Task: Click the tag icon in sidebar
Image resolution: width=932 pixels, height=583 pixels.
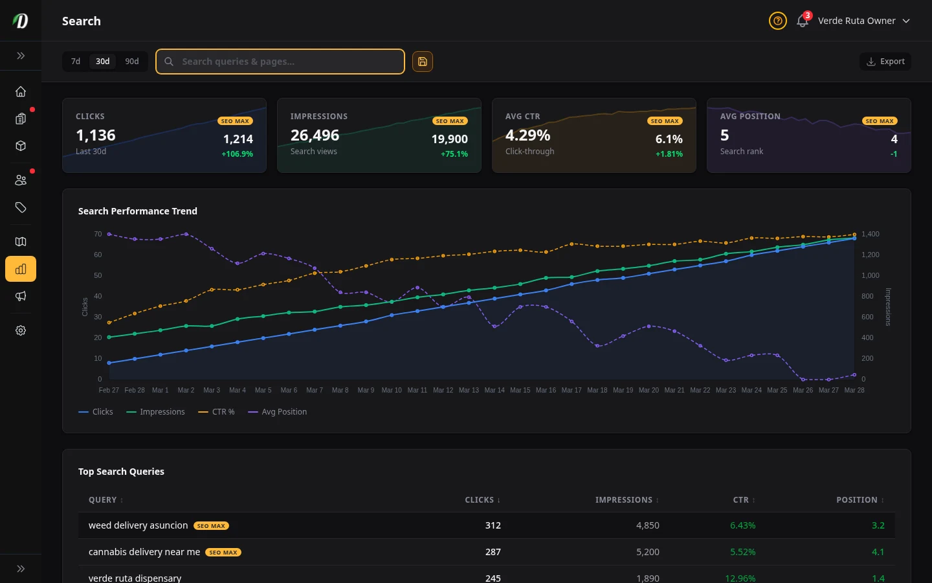Action: coord(21,207)
